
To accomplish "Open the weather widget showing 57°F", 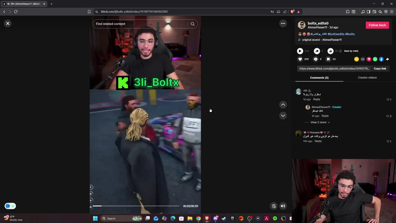I will coord(13,218).
